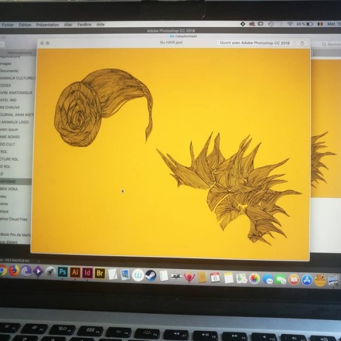Launch Steam from the Dock
The image size is (341, 341).
(x=151, y=275)
